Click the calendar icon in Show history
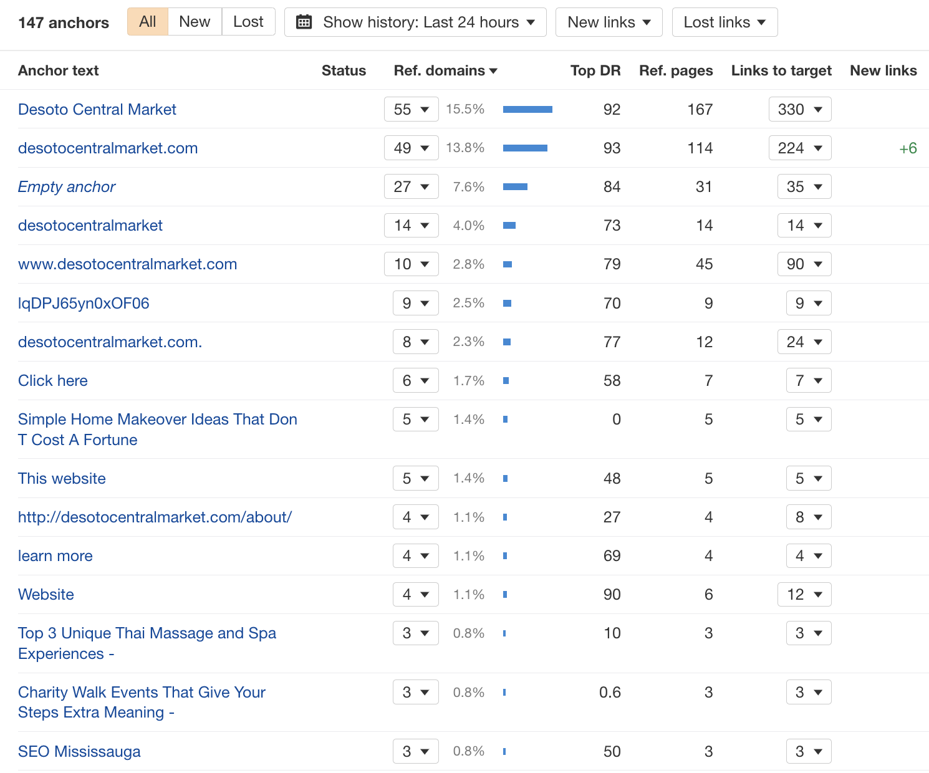The width and height of the screenshot is (929, 773). [x=304, y=22]
